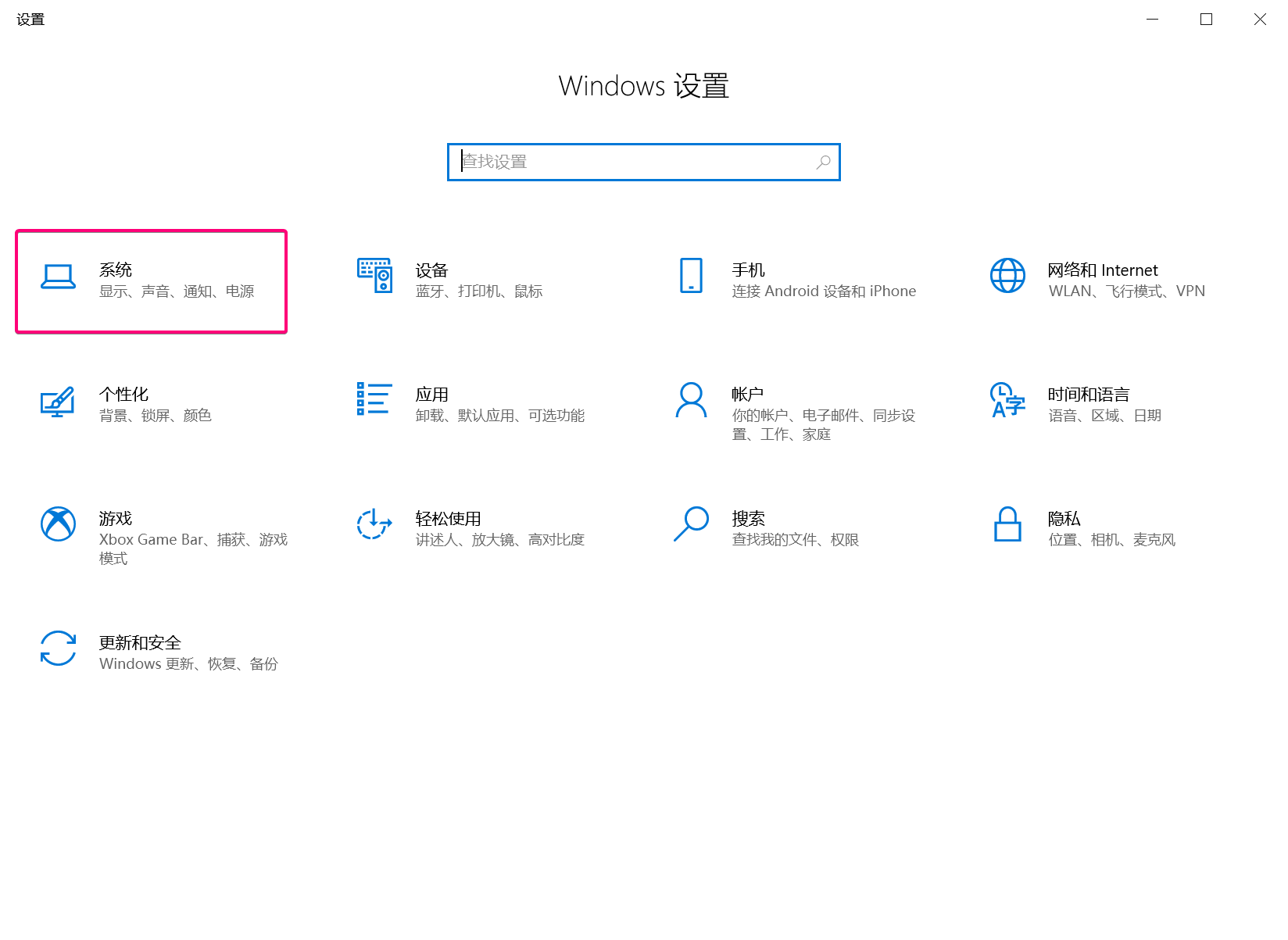Open the 搜索 magnifier category icon
The height and width of the screenshot is (940, 1288).
pyautogui.click(x=691, y=524)
